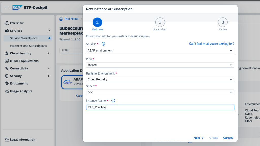Click the Service field info icon
Viewport: 260px width, 146px height.
click(x=103, y=44)
